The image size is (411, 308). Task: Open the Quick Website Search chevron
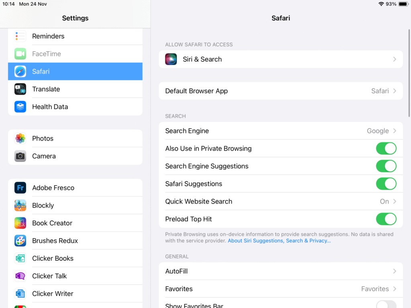pos(395,201)
